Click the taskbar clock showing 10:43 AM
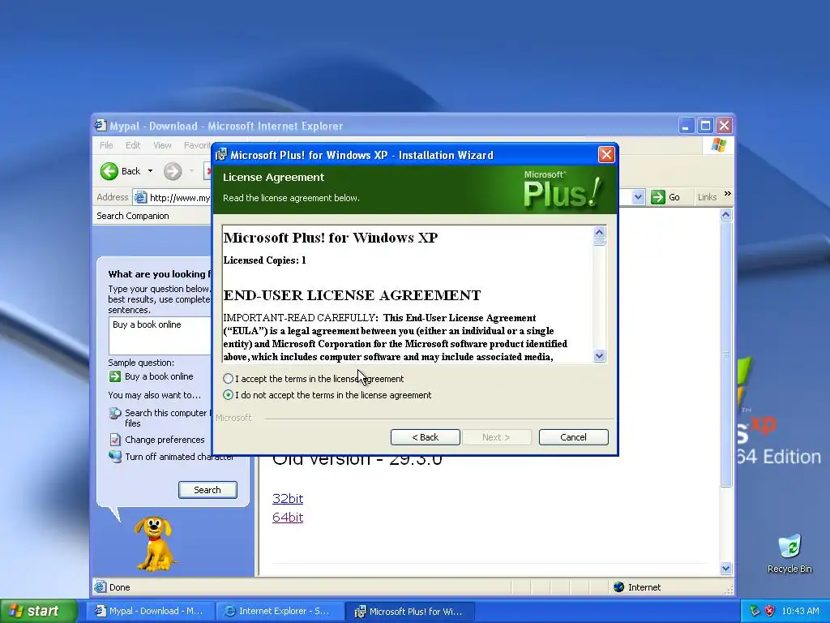The height and width of the screenshot is (623, 830). (x=800, y=611)
